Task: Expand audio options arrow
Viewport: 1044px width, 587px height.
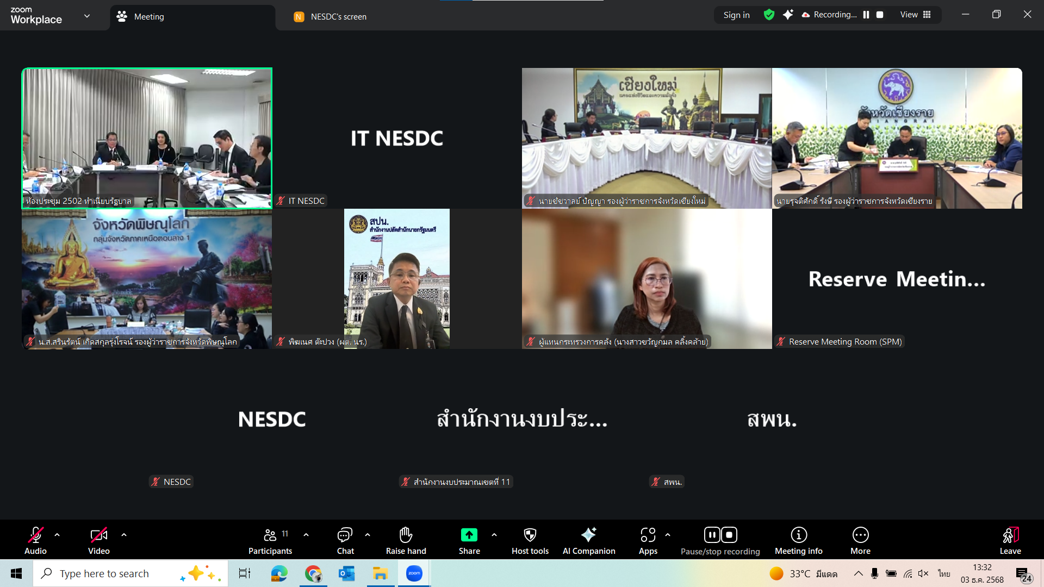Action: tap(57, 535)
